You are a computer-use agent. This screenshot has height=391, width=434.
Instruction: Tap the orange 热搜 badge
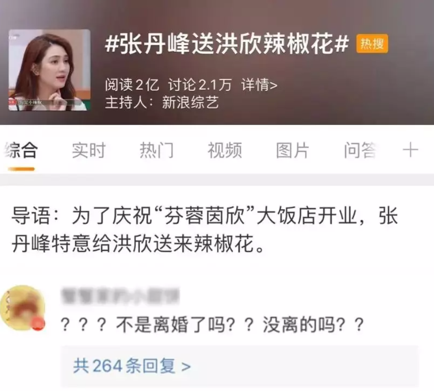tap(372, 44)
